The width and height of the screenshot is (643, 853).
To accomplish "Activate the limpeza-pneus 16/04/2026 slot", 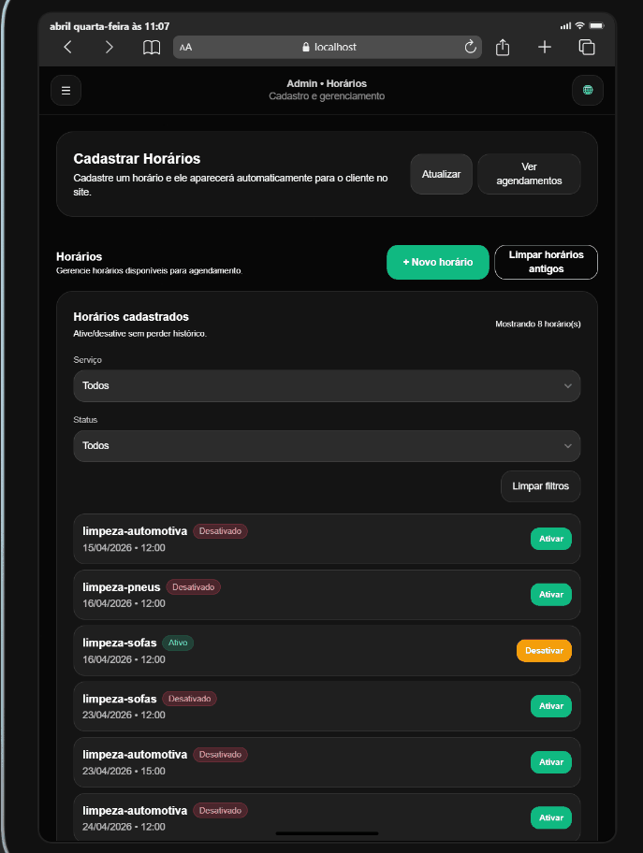I will coord(550,595).
